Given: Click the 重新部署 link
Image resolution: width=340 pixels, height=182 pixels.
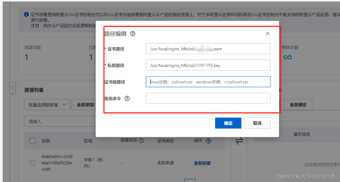Looking at the screenshot, I should (202, 163).
